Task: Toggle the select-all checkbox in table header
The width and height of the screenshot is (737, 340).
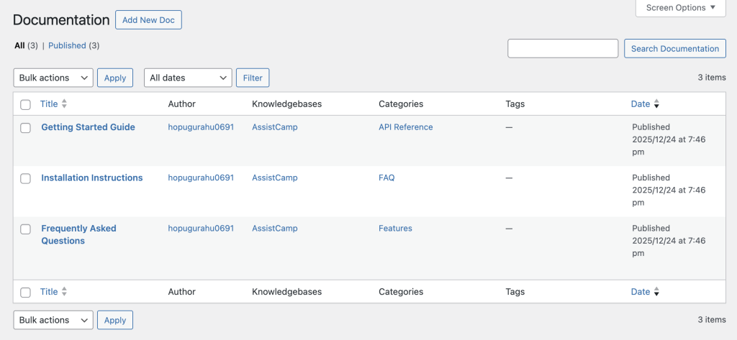Action: point(26,105)
